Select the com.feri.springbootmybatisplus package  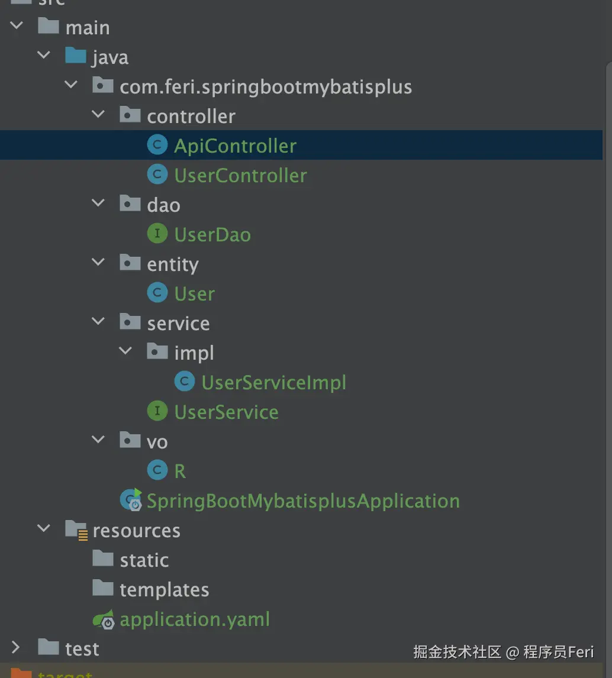point(265,87)
